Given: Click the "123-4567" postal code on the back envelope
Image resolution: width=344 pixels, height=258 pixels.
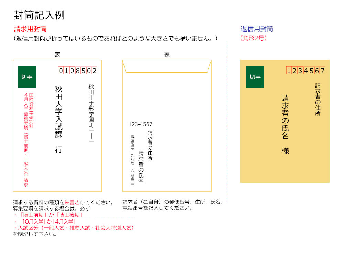Looking at the screenshot, I should point(140,124).
